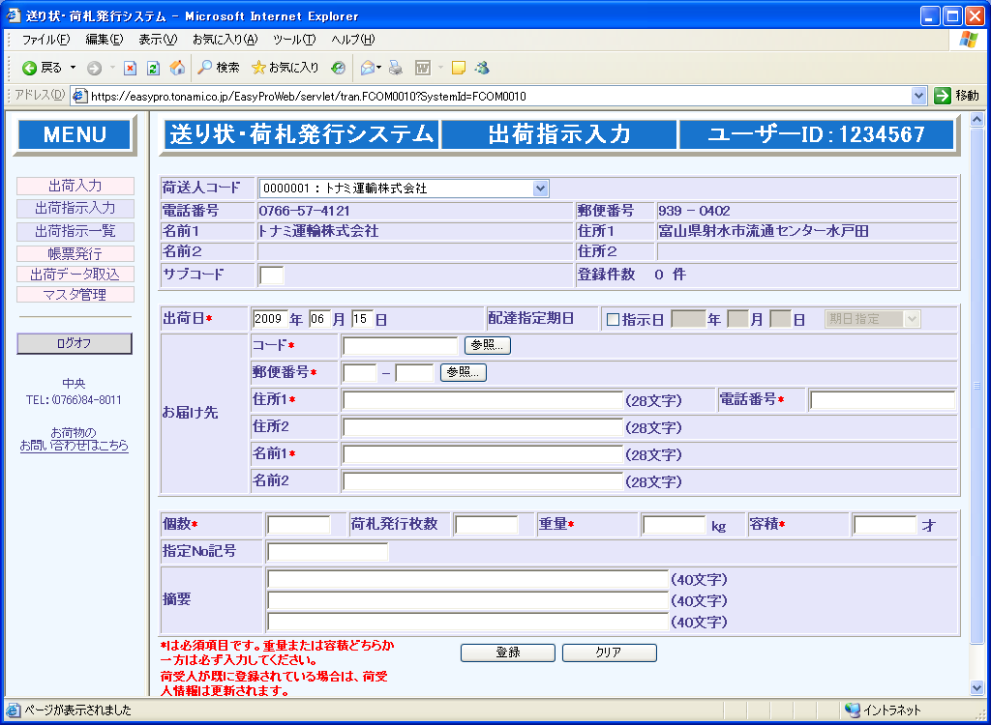991x725 pixels.
Task: Click the edit with Word icon
Action: click(423, 68)
